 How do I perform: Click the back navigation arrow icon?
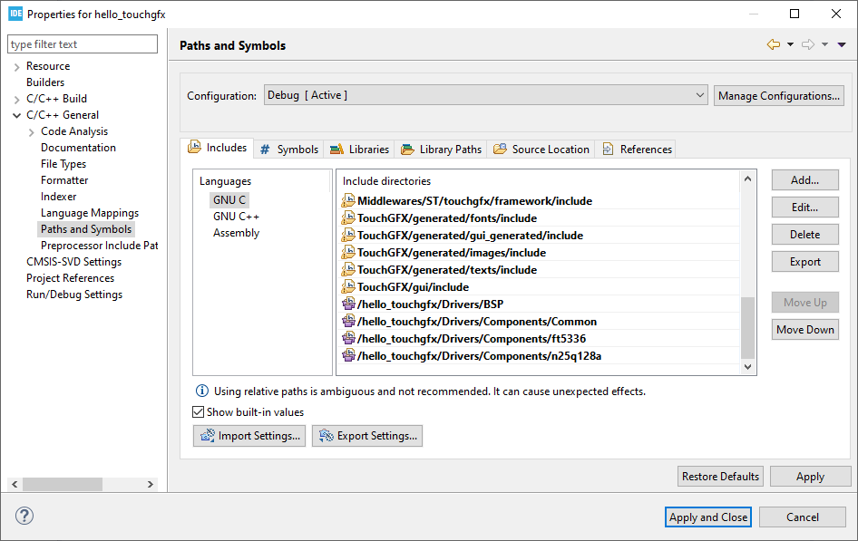pos(773,44)
